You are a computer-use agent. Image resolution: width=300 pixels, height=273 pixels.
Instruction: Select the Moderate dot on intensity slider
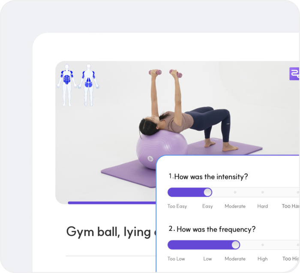click(235, 192)
